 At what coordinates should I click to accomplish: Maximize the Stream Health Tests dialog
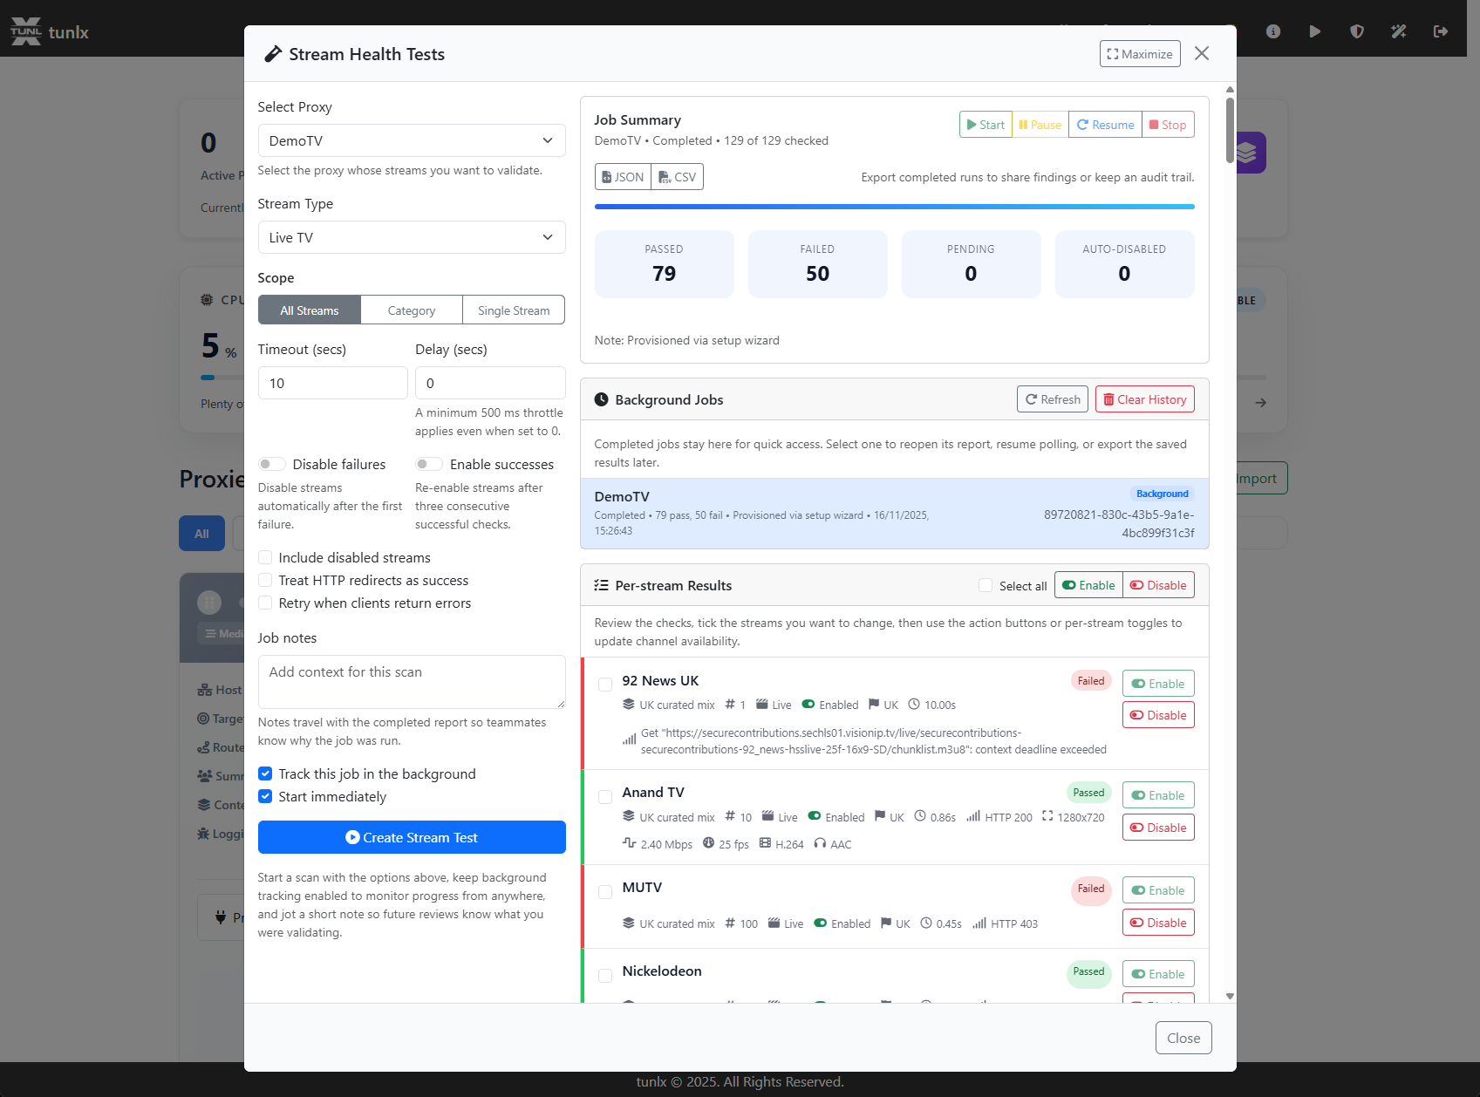[x=1139, y=54]
